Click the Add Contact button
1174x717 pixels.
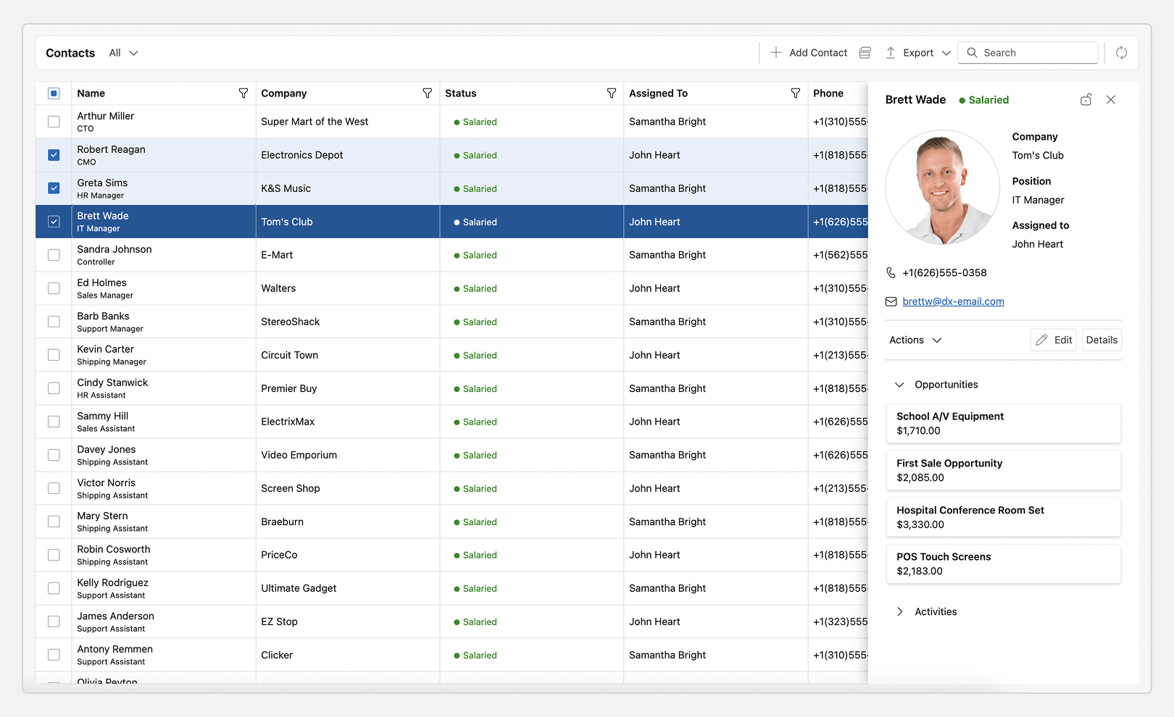pyautogui.click(x=808, y=52)
